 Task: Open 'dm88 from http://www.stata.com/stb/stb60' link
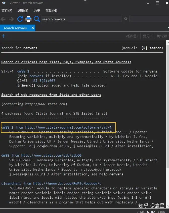pos(41,155)
